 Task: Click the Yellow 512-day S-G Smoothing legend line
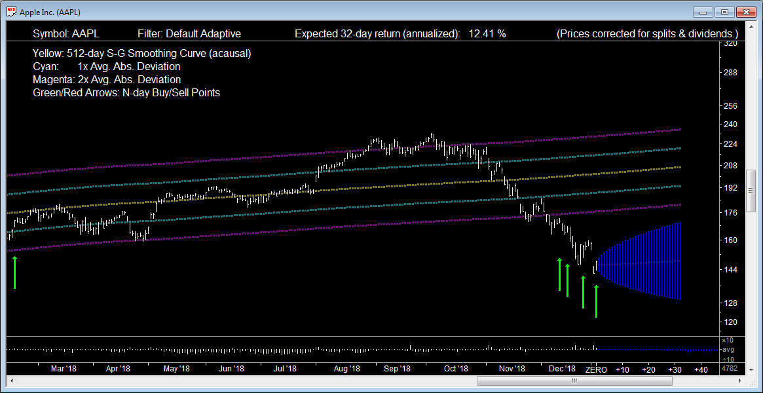point(142,53)
